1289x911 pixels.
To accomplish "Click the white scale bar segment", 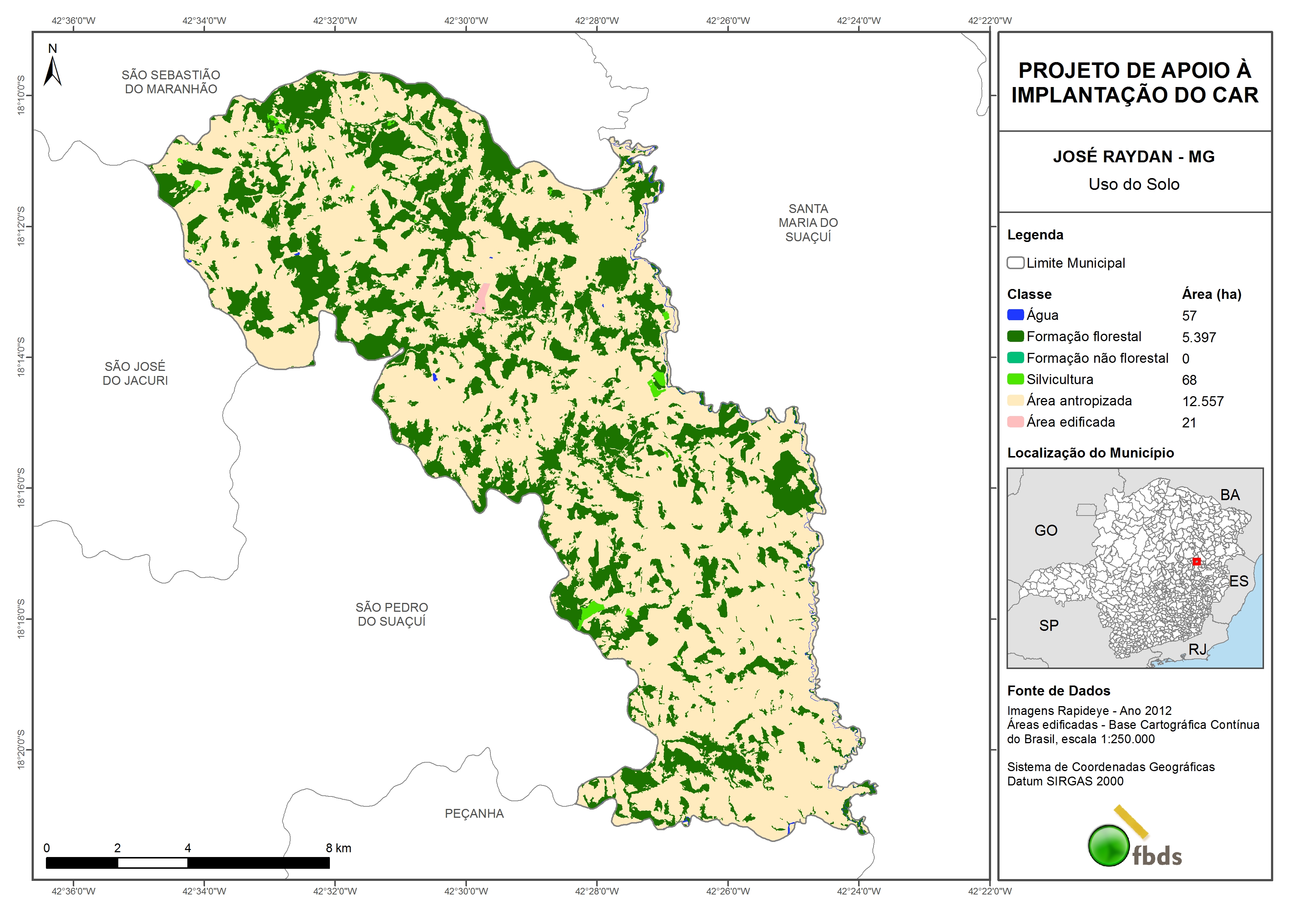I will [x=152, y=863].
